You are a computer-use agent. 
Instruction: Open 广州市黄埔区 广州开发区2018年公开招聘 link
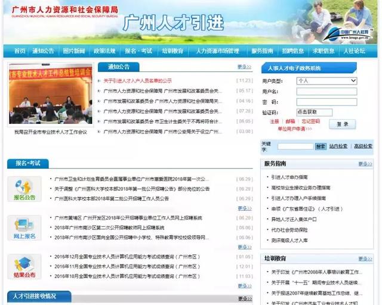pyautogui.click(x=128, y=218)
